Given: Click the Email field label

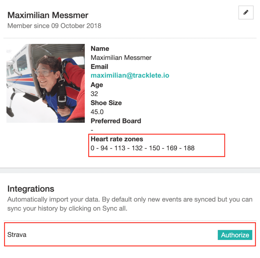Looking at the screenshot, I should pos(99,67).
